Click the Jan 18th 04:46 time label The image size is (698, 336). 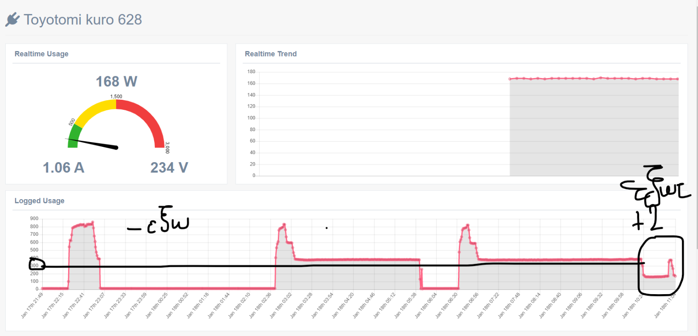[x=364, y=305]
